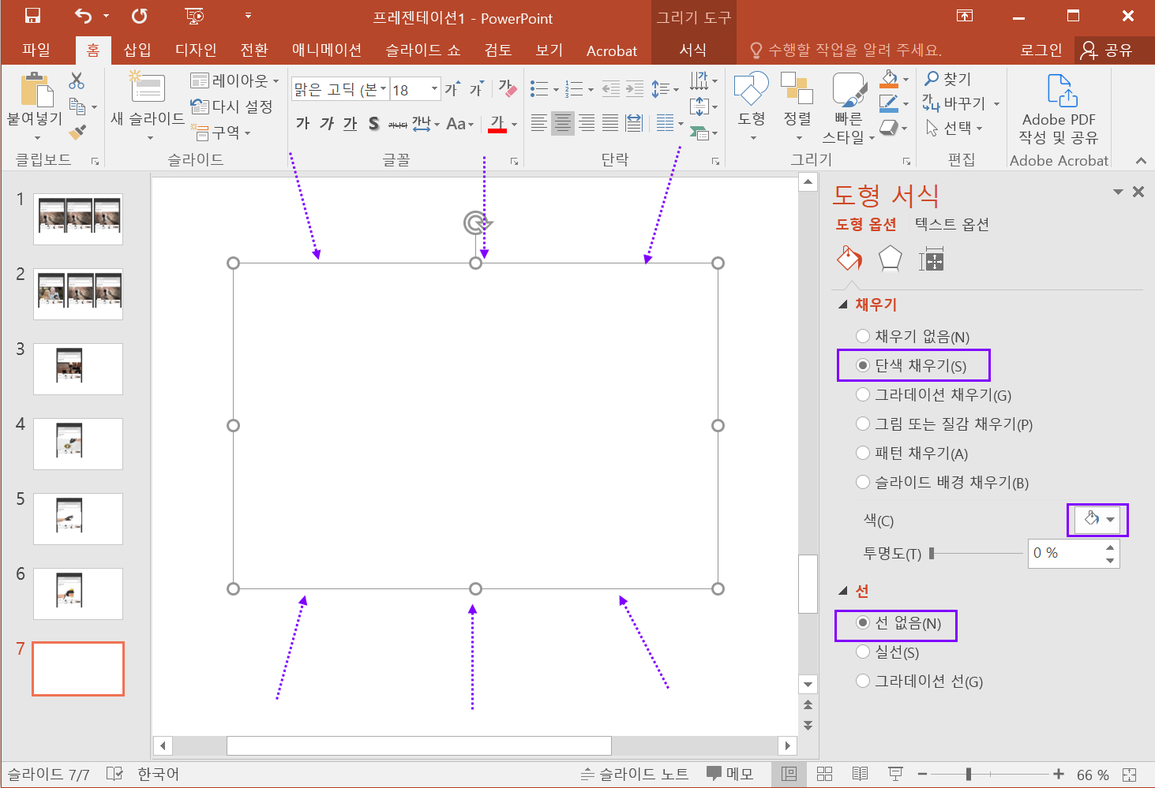This screenshot has height=788, width=1155.
Task: Toggle text shadow (S)
Action: 373,124
